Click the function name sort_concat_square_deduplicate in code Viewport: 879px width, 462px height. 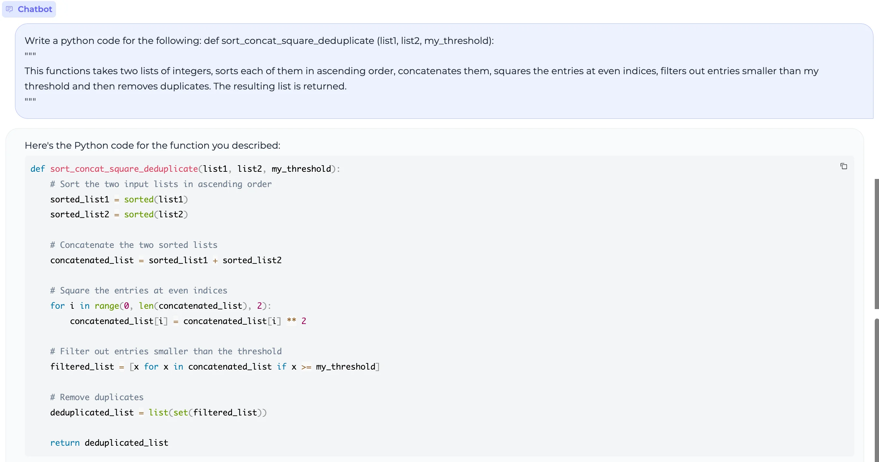tap(124, 169)
